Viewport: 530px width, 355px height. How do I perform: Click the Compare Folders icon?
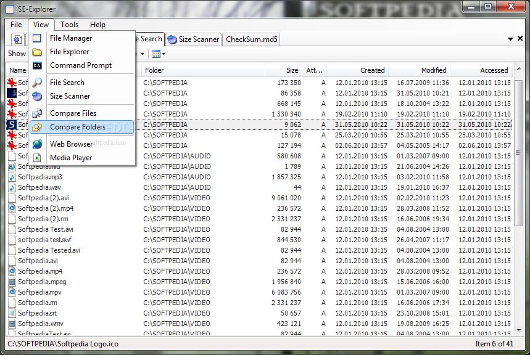pyautogui.click(x=37, y=127)
